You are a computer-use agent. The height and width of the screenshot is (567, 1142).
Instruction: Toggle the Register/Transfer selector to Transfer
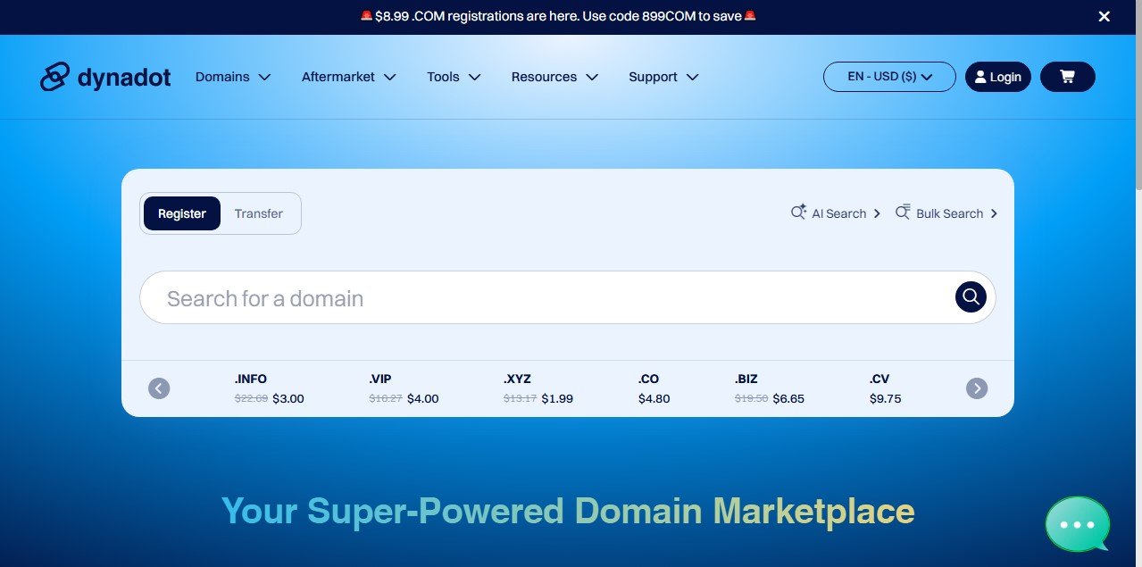coord(258,213)
